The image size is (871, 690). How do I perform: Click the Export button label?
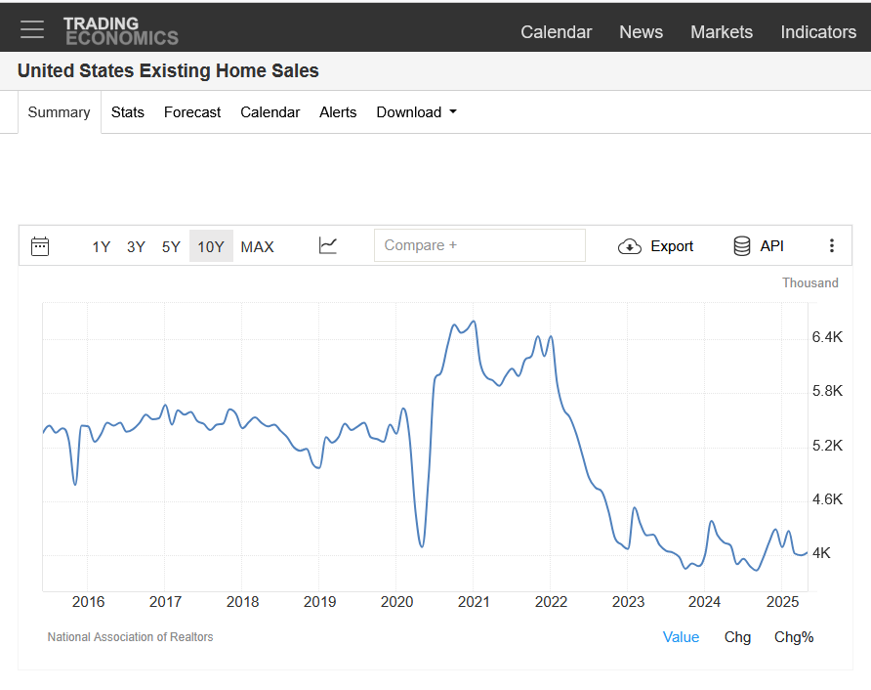point(672,246)
